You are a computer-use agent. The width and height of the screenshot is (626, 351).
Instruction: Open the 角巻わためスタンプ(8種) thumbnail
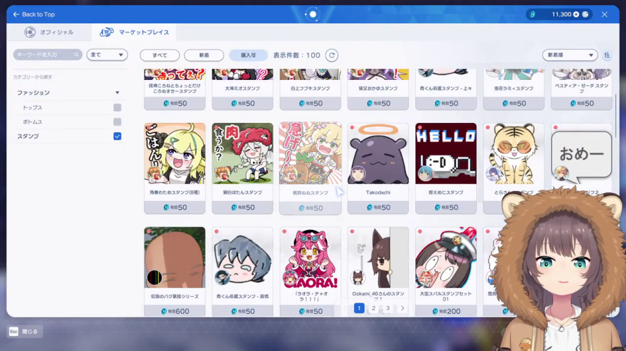tap(175, 153)
